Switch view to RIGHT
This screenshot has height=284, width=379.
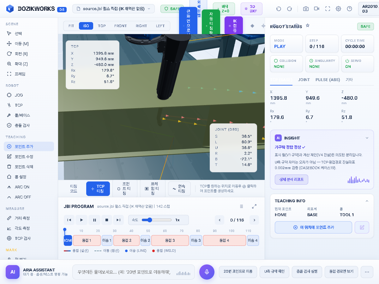[141, 26]
